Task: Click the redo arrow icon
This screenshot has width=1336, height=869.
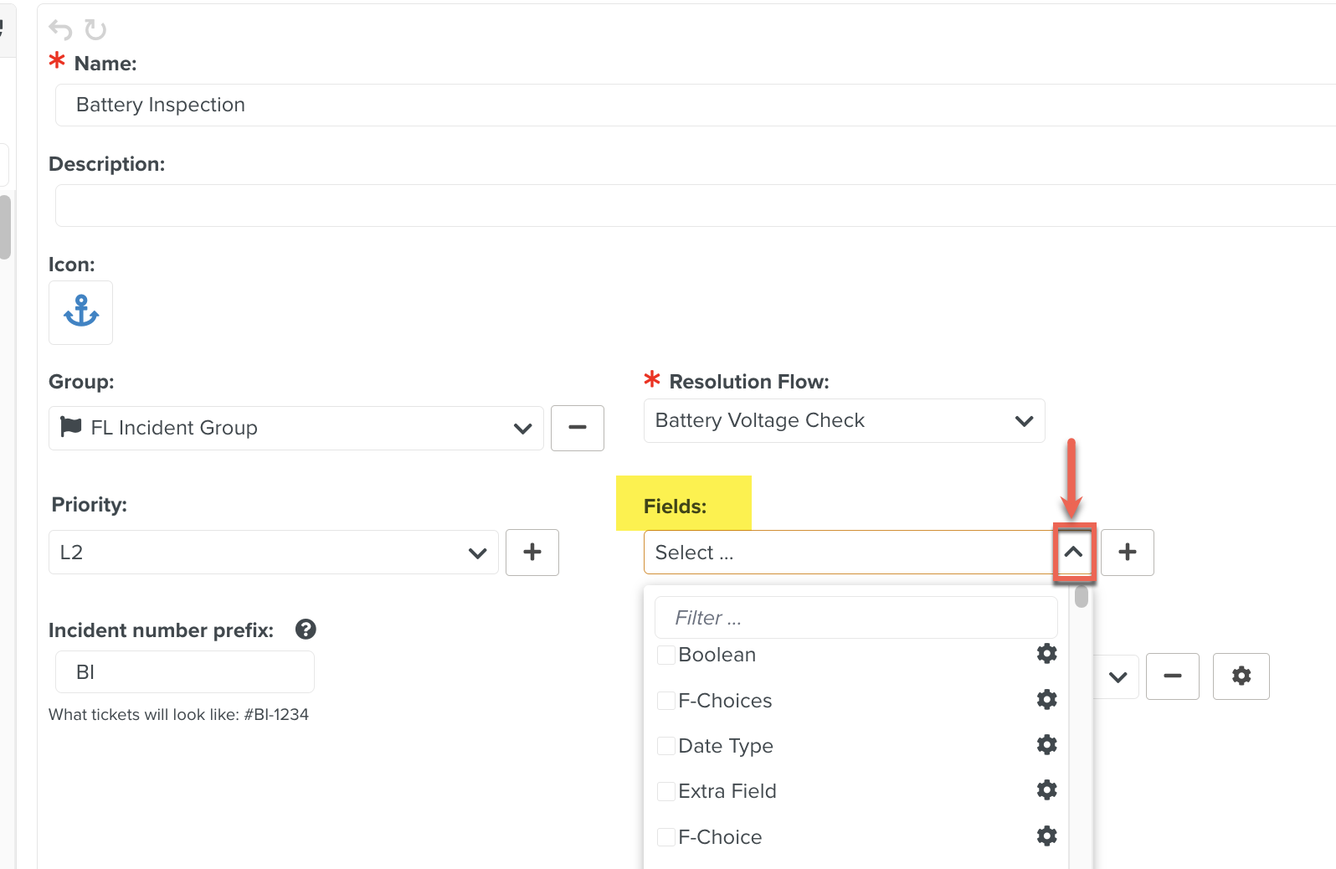Action: coord(95,30)
